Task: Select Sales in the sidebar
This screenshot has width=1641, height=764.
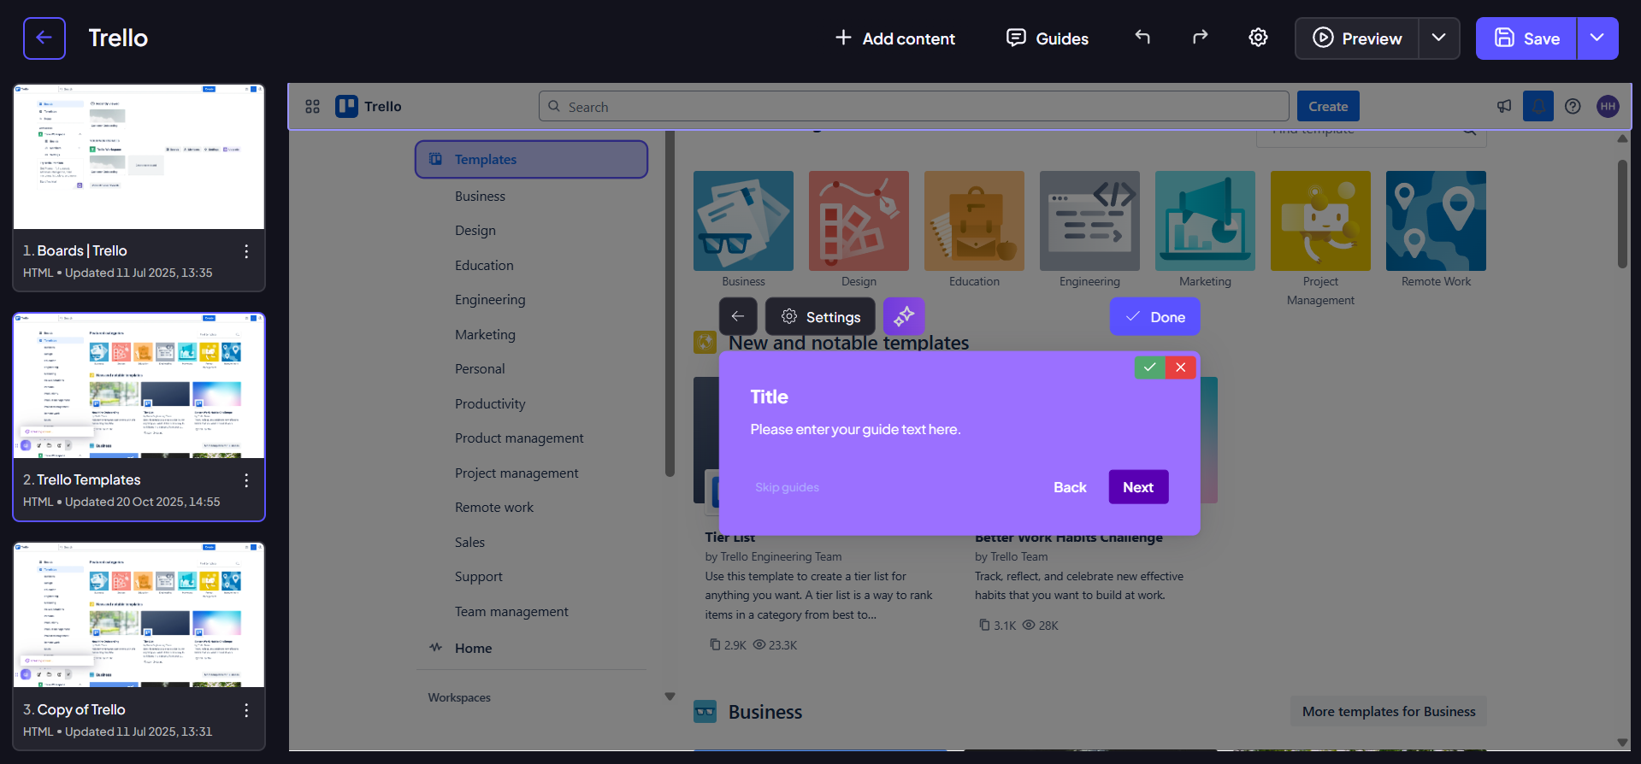Action: [x=469, y=543]
